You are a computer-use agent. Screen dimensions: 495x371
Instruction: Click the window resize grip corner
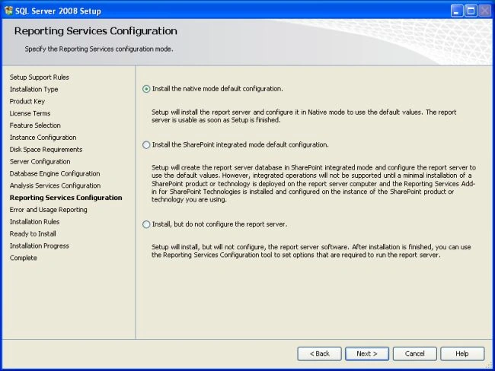tap(489, 366)
